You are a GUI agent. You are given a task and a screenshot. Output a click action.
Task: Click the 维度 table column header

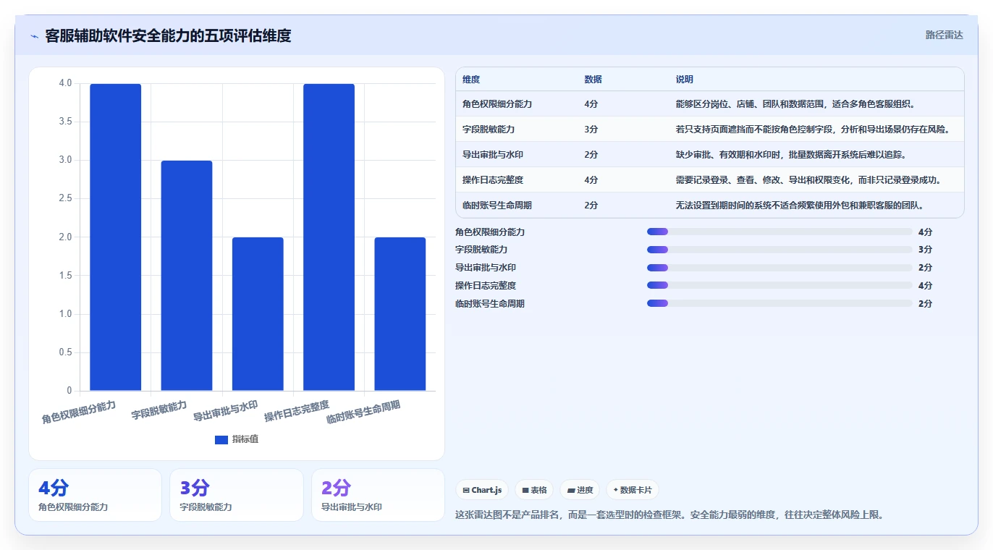[471, 80]
